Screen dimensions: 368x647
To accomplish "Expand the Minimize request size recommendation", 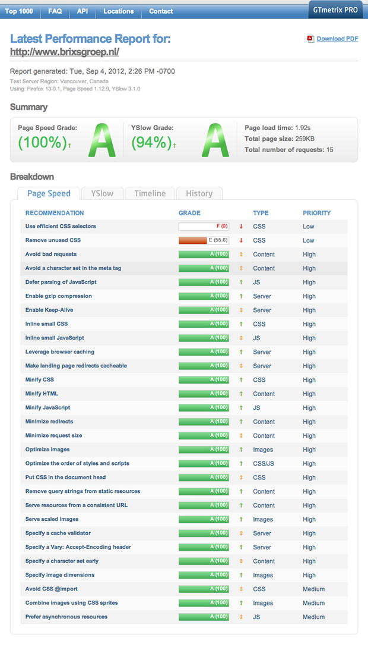I will 54,436.
